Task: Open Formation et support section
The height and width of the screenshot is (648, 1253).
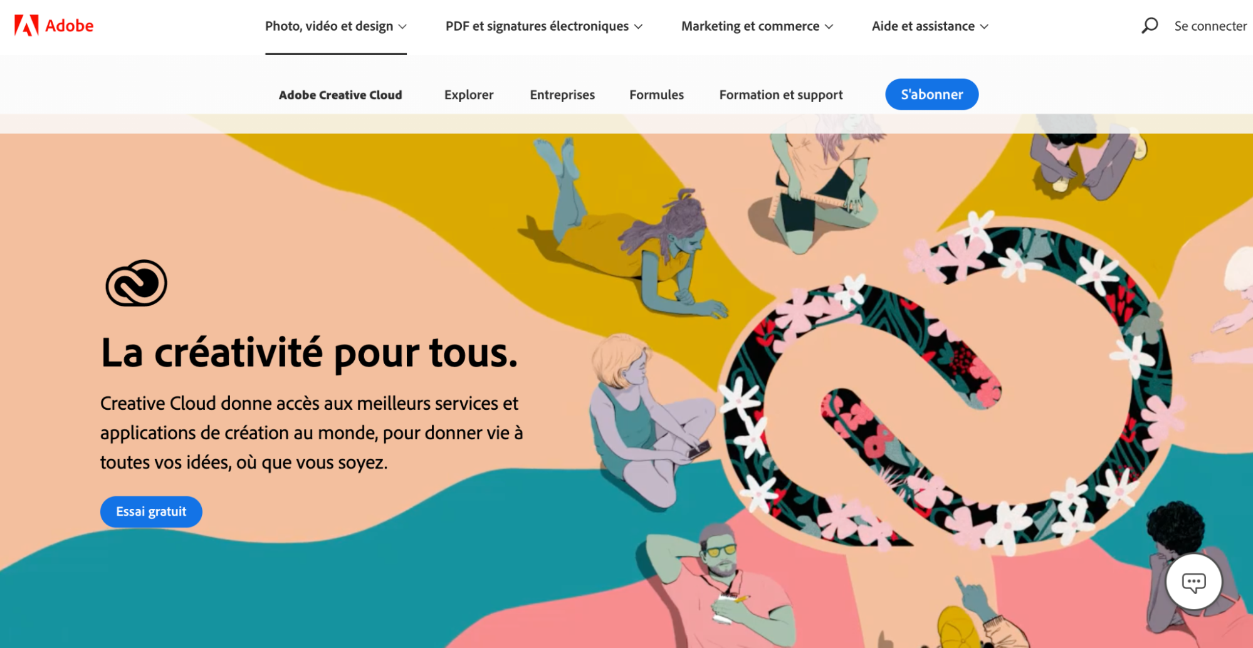Action: click(x=781, y=95)
